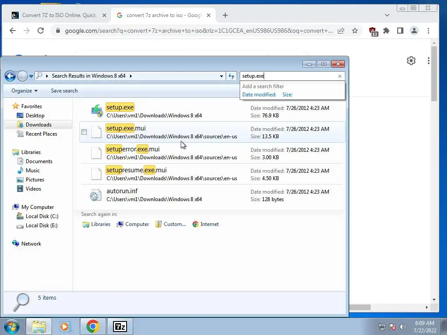This screenshot has height=335, width=447.
Task: Open the address bar history dropdown
Action: (221, 76)
